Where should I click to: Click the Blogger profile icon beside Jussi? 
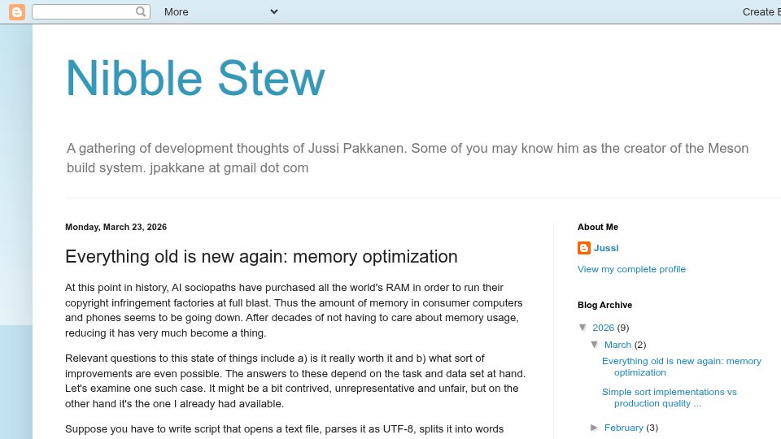click(x=584, y=248)
